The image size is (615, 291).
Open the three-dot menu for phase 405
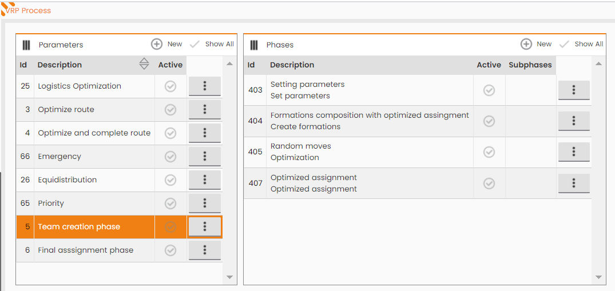tap(574, 152)
